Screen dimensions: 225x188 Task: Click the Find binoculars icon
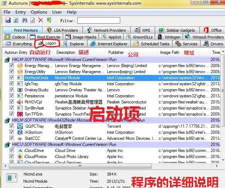pyautogui.click(x=24, y=20)
